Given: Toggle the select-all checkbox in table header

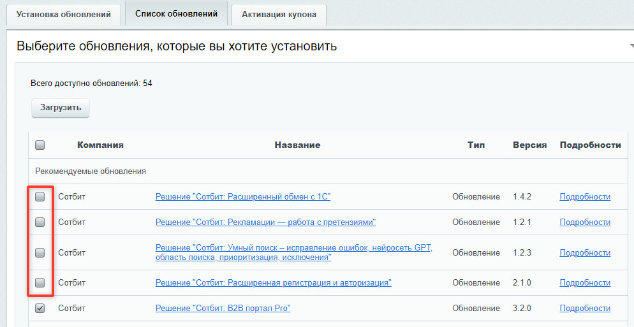Looking at the screenshot, I should (x=40, y=145).
